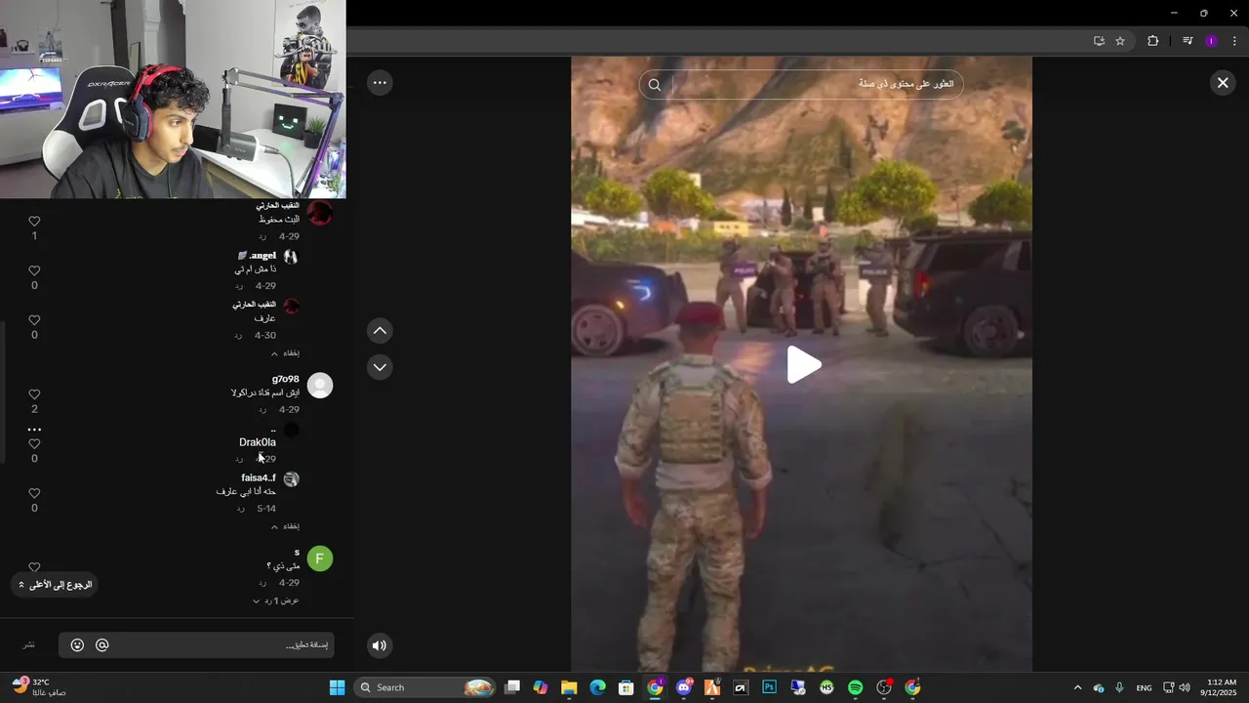Open the weather widget showing 32°C
This screenshot has height=703, width=1249.
pos(39,687)
